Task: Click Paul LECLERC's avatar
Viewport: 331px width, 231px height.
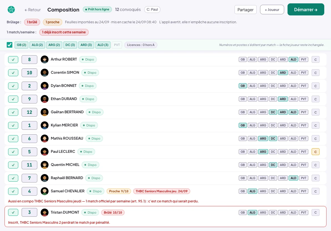Action: click(x=45, y=152)
